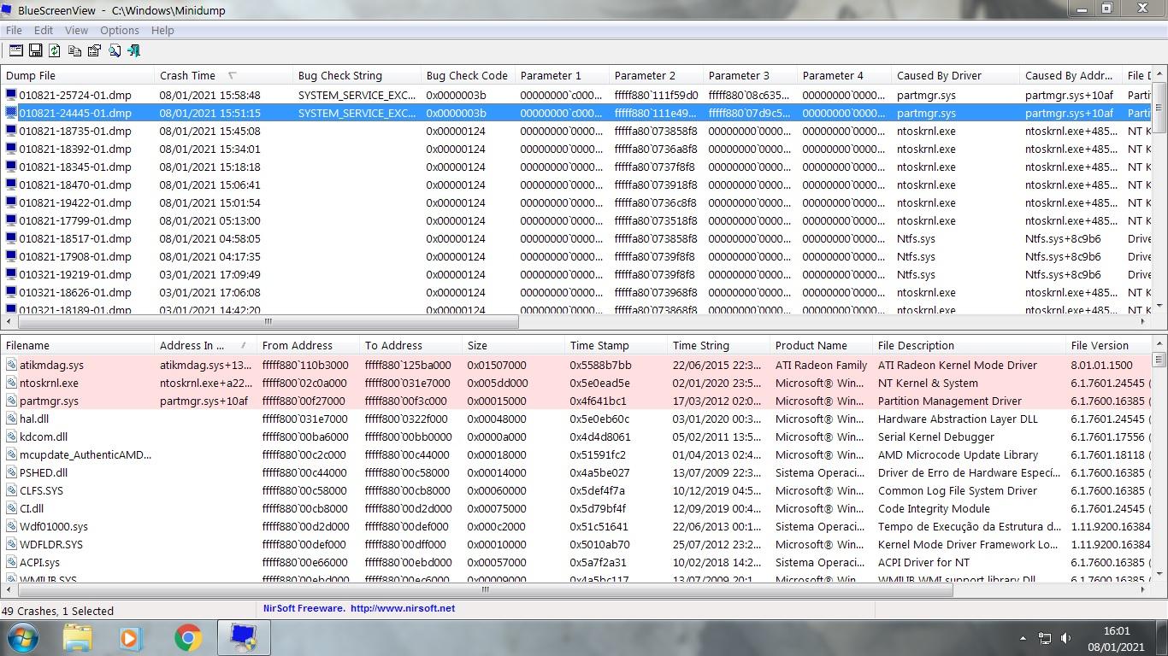1168x656 pixels.
Task: Open the Options menu
Action: pyautogui.click(x=120, y=30)
